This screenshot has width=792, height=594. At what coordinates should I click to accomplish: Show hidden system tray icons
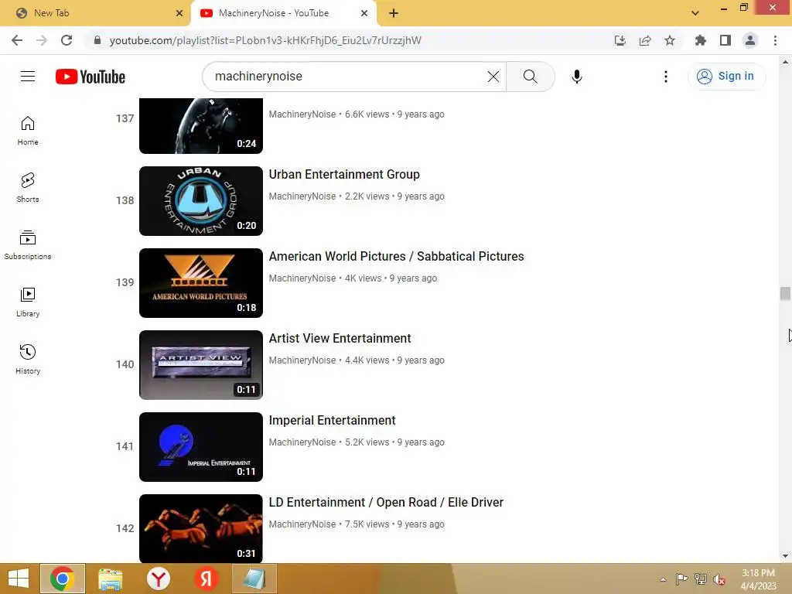(663, 579)
